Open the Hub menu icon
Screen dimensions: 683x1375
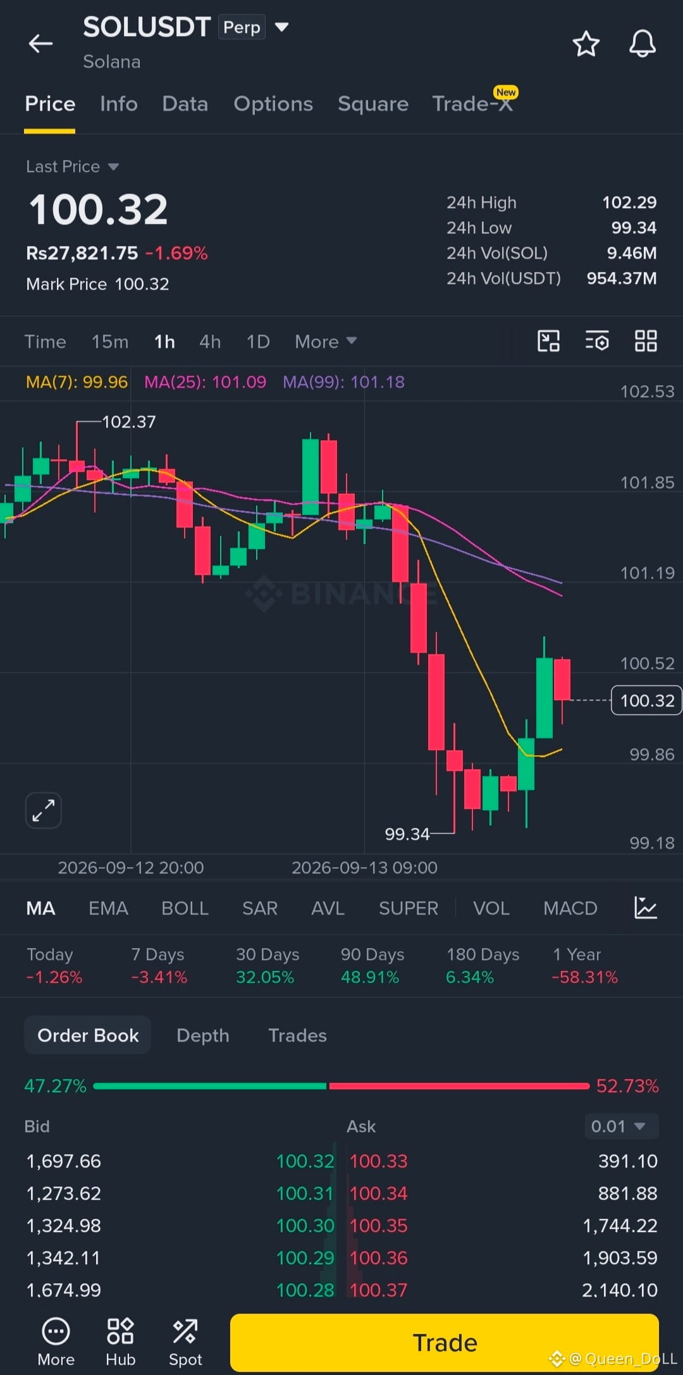pos(120,1342)
